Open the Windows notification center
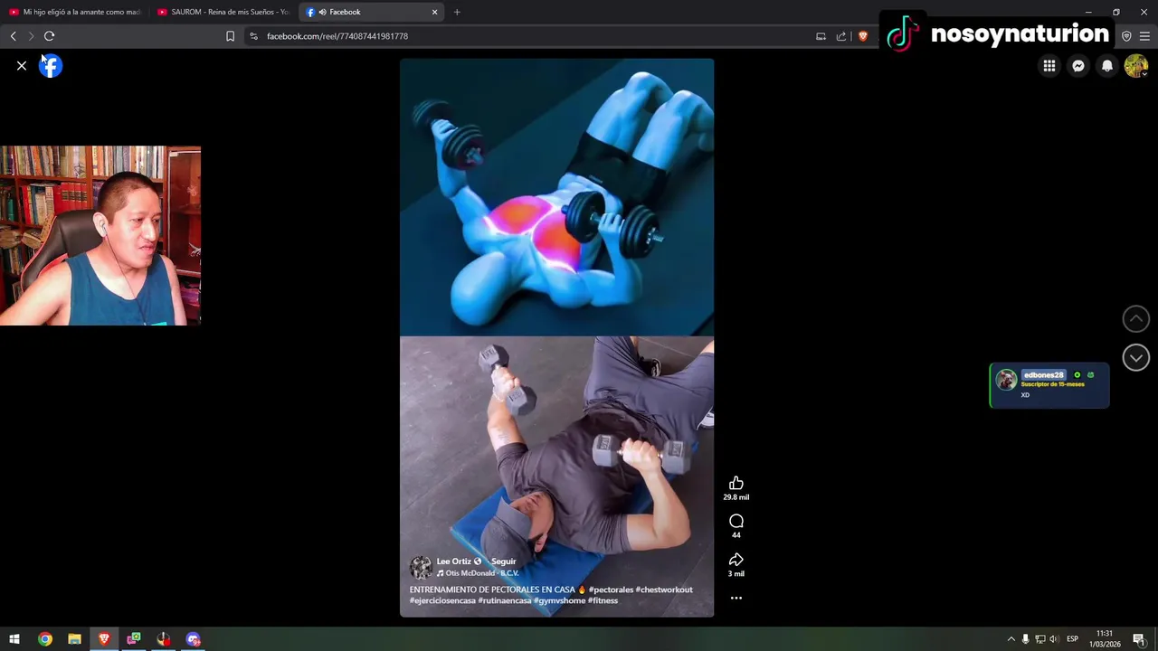 pos(1139,639)
